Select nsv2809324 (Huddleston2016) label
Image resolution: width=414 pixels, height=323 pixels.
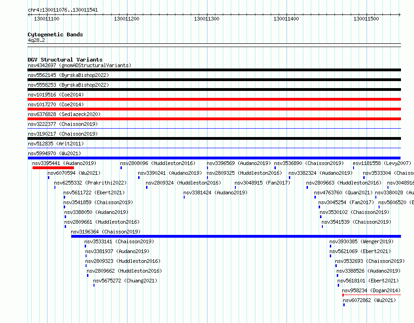coord(183,183)
